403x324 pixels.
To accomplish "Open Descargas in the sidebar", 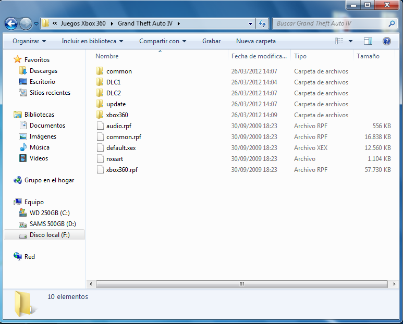I will (x=43, y=71).
